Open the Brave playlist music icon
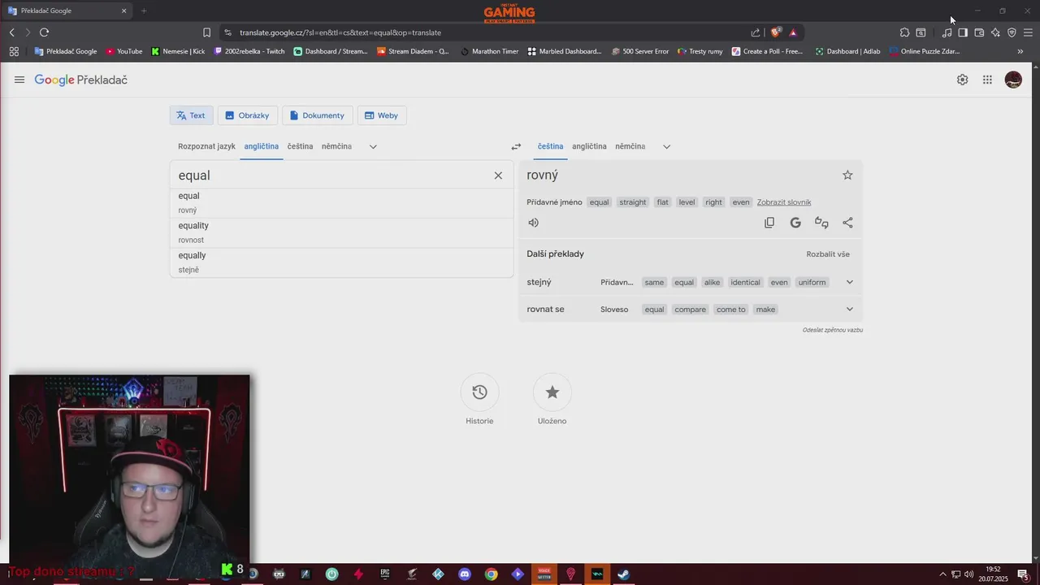This screenshot has width=1040, height=585. 947,32
